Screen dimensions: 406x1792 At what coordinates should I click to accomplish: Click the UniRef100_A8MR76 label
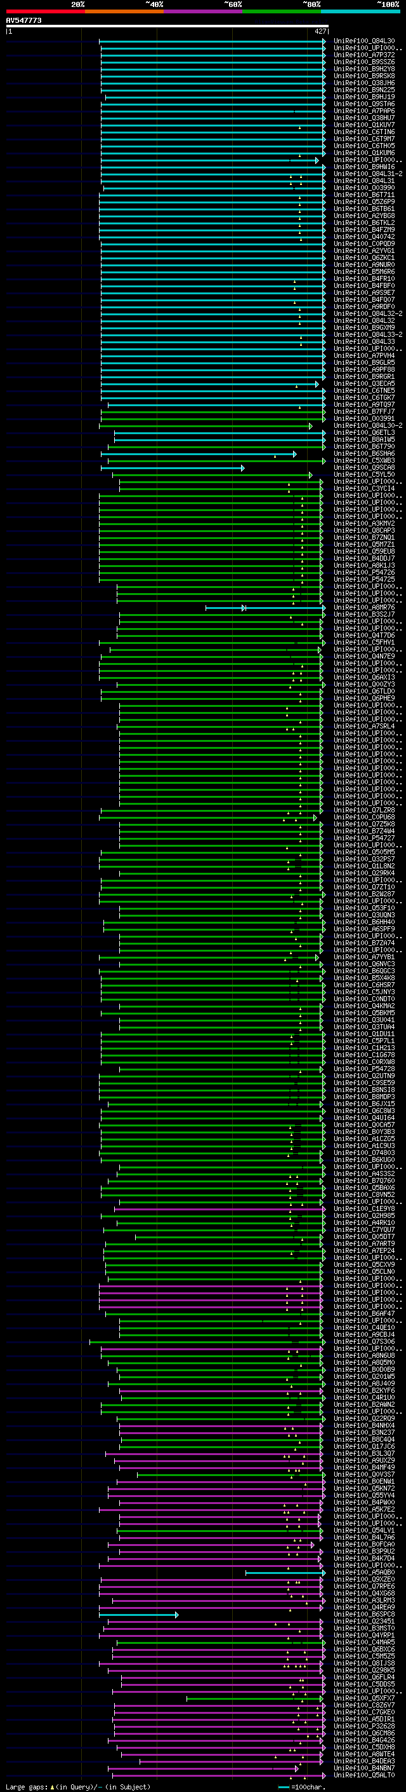[364, 608]
